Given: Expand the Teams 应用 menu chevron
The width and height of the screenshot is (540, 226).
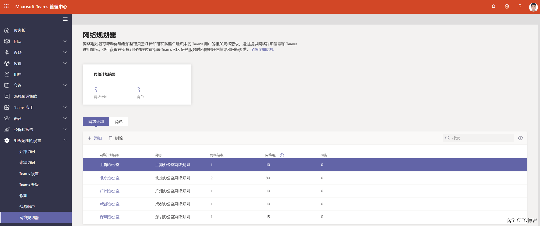Looking at the screenshot, I should [x=65, y=107].
